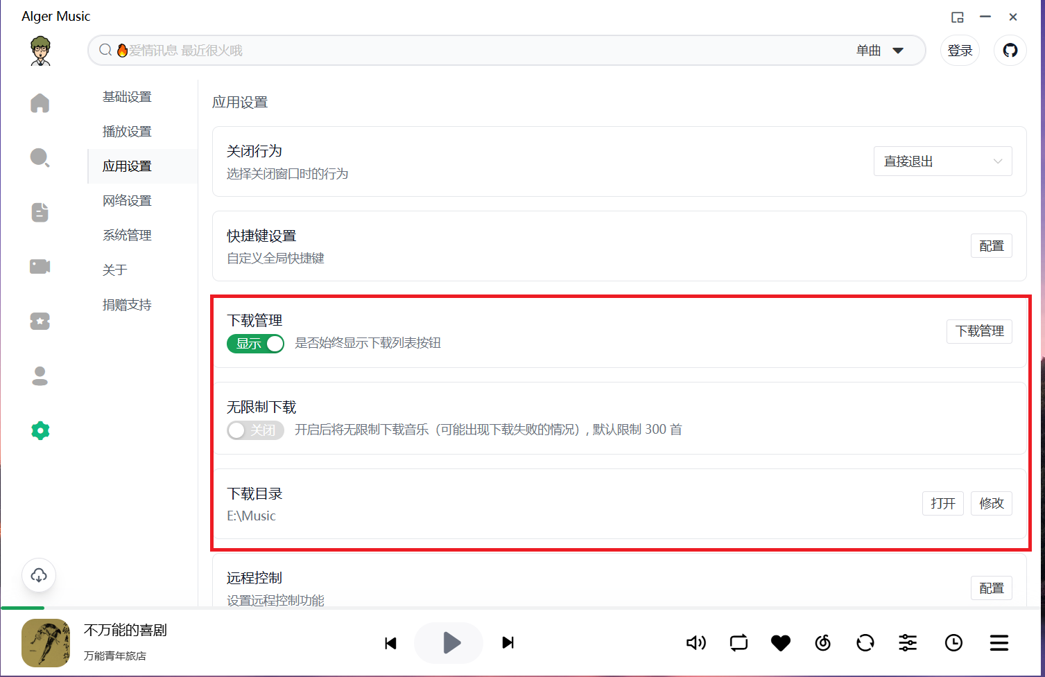1045x677 pixels.
Task: Open the GitHub repository icon
Action: 1010,51
